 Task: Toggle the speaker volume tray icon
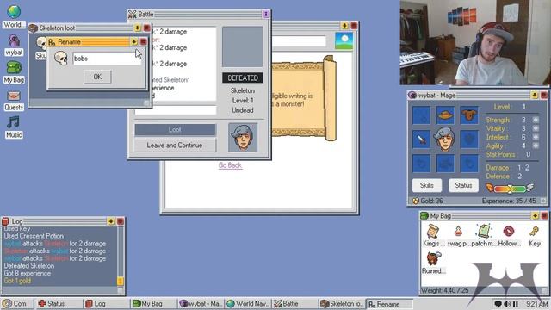click(507, 304)
